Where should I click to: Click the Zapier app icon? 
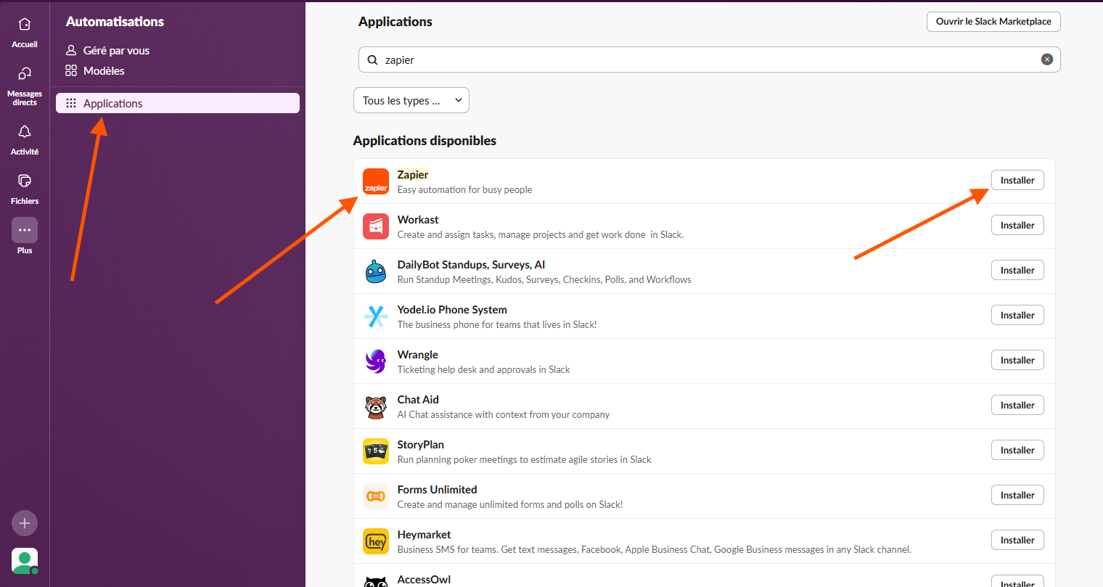(x=376, y=181)
